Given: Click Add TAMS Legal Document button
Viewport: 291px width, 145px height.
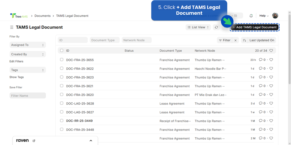Looking at the screenshot, I should coord(255,27).
